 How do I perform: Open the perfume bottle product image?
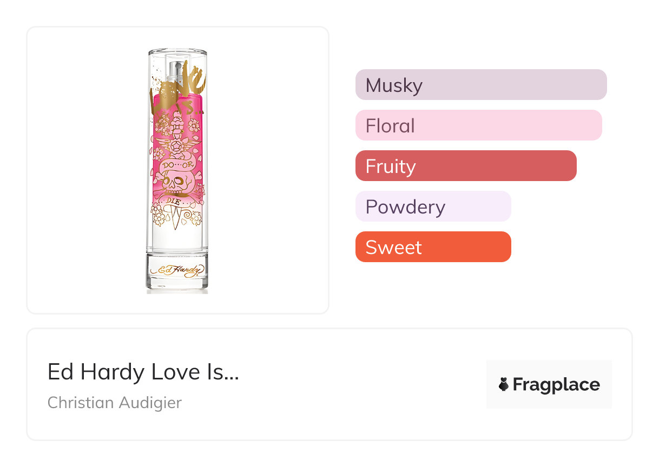coord(177,170)
